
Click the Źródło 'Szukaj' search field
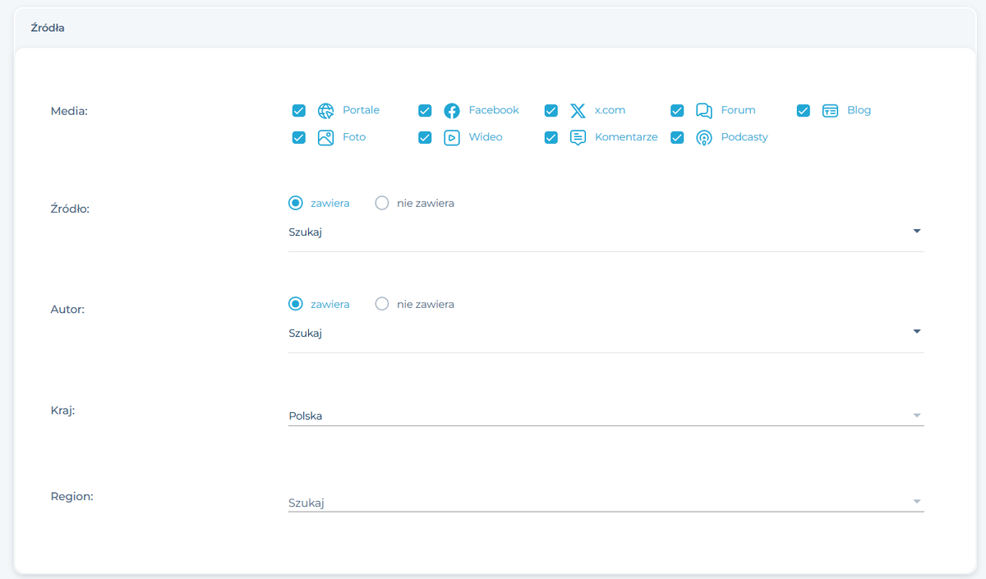pos(606,232)
